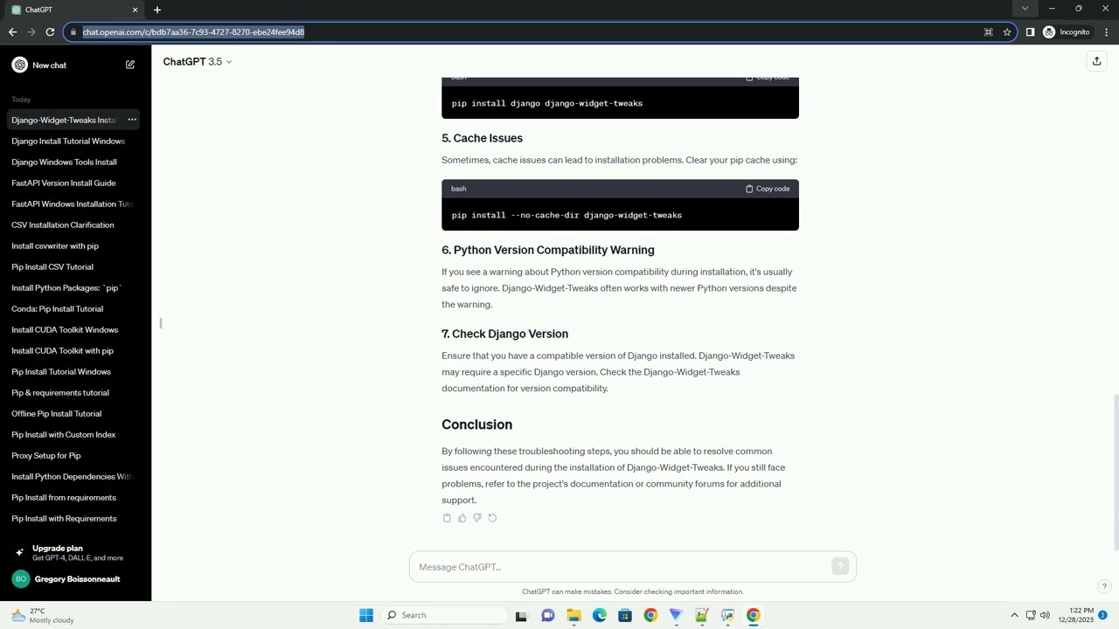View site information icon in address bar

coord(73,32)
